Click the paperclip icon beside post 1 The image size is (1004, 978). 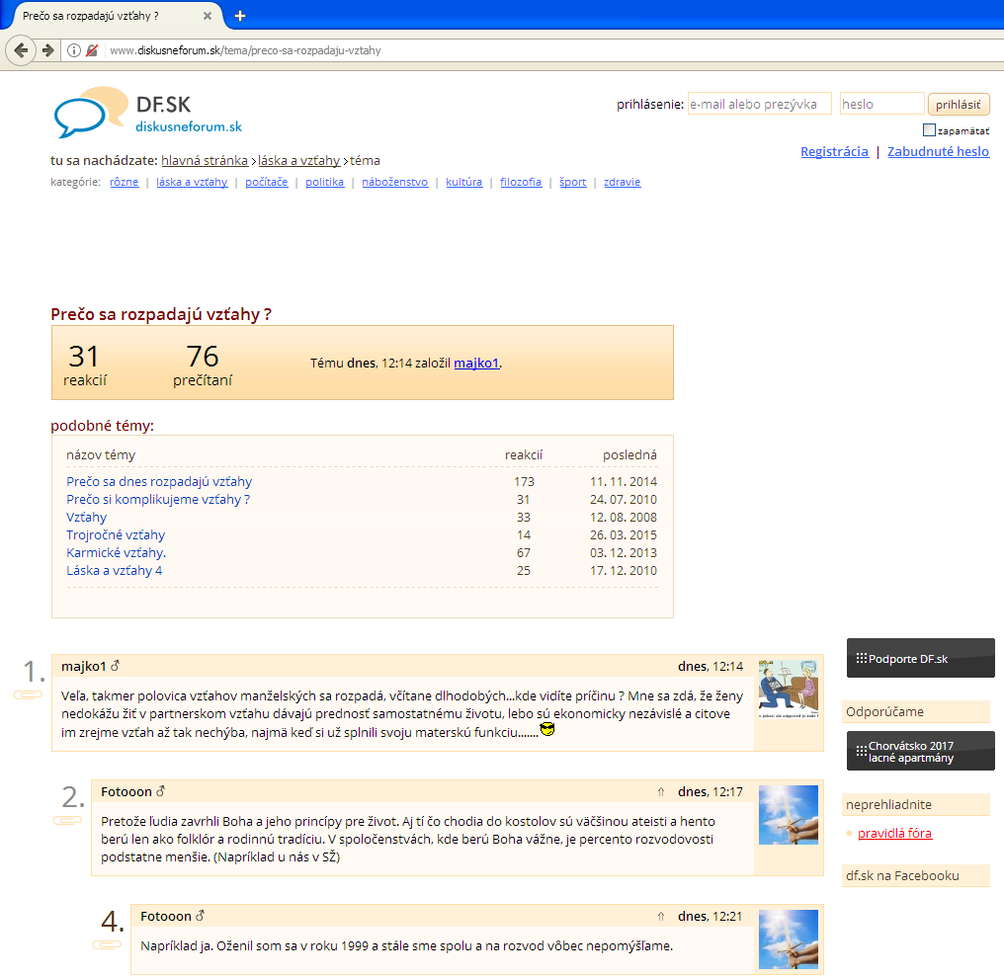point(27,695)
